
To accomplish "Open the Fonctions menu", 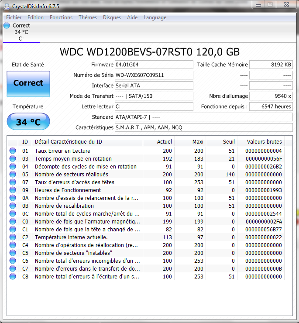I will [61, 17].
